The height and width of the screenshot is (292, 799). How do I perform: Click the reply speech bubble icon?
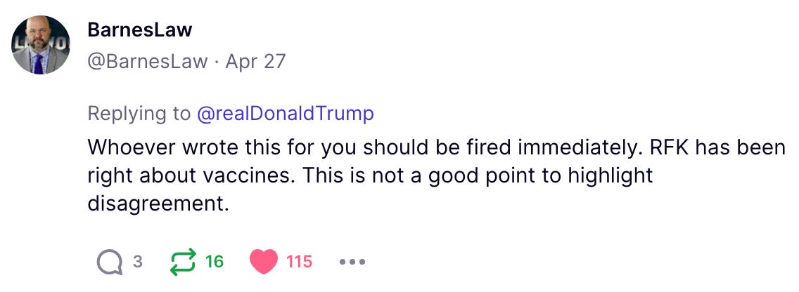[109, 262]
